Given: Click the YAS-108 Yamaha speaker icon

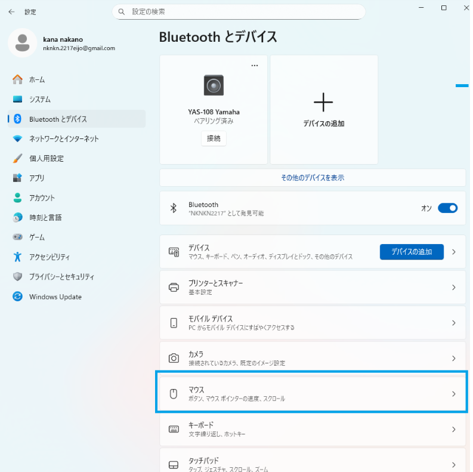Looking at the screenshot, I should coord(214,85).
